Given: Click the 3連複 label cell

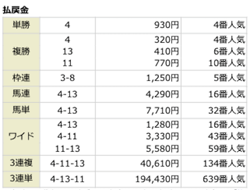Looking at the screenshot, I should tap(21, 163).
